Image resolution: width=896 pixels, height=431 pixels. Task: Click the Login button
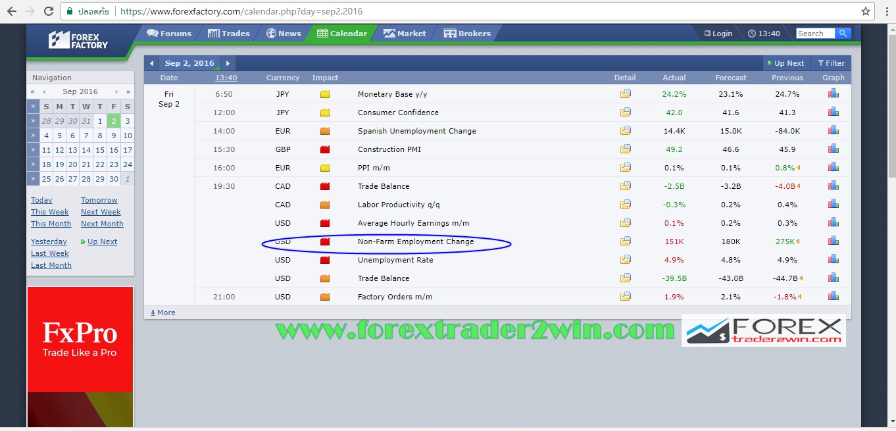click(718, 34)
